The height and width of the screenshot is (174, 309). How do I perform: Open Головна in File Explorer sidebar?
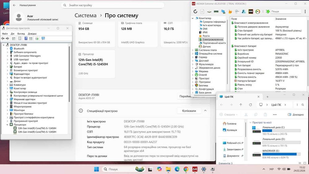(229, 124)
